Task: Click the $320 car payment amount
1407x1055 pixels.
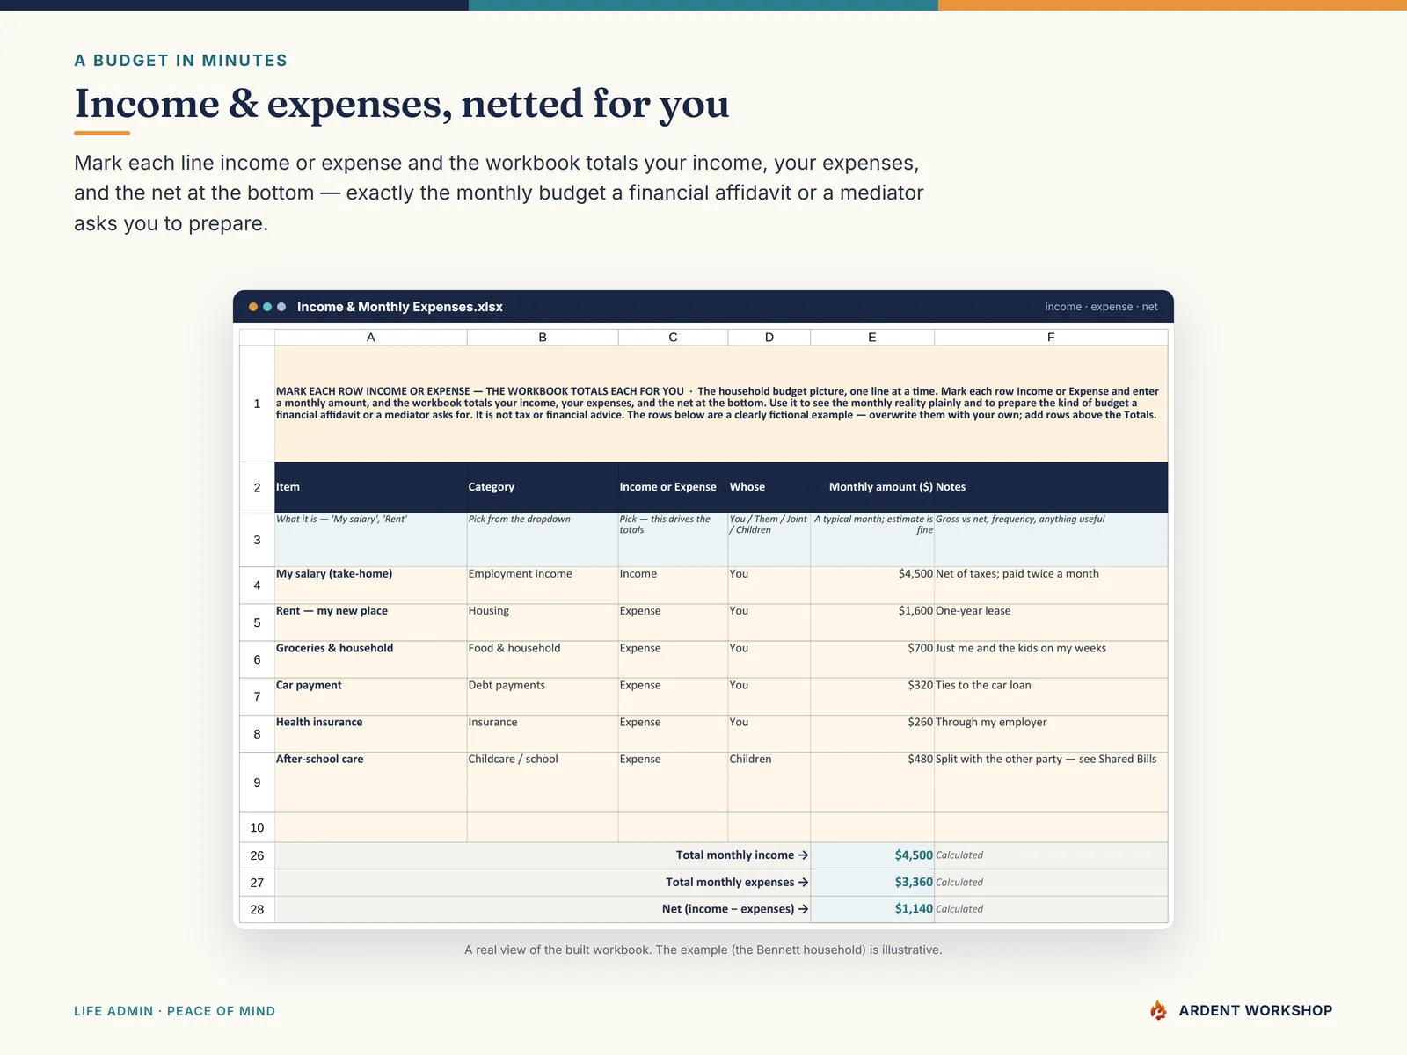Action: click(x=872, y=695)
